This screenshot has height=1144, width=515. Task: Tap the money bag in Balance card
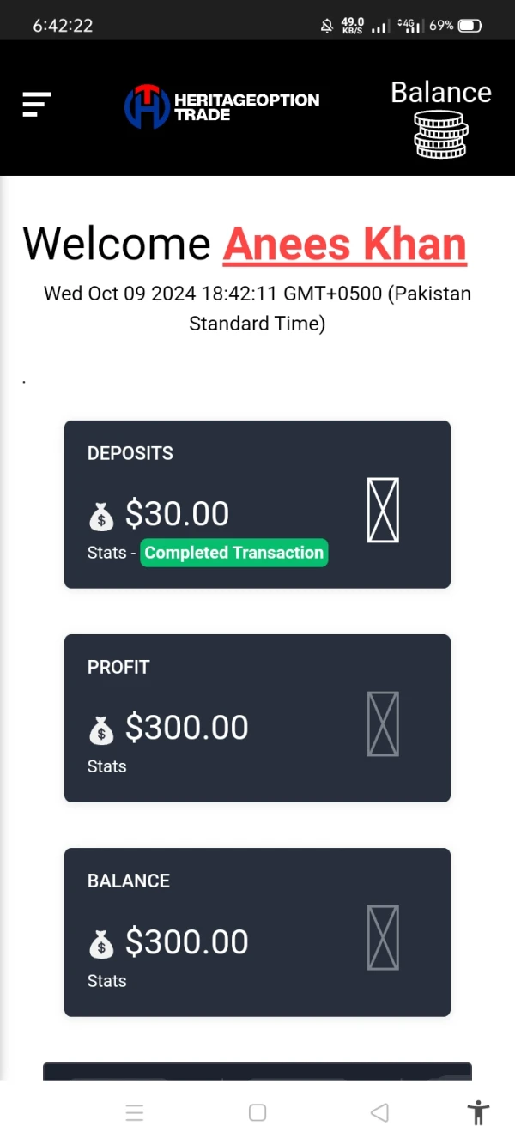[x=101, y=945]
